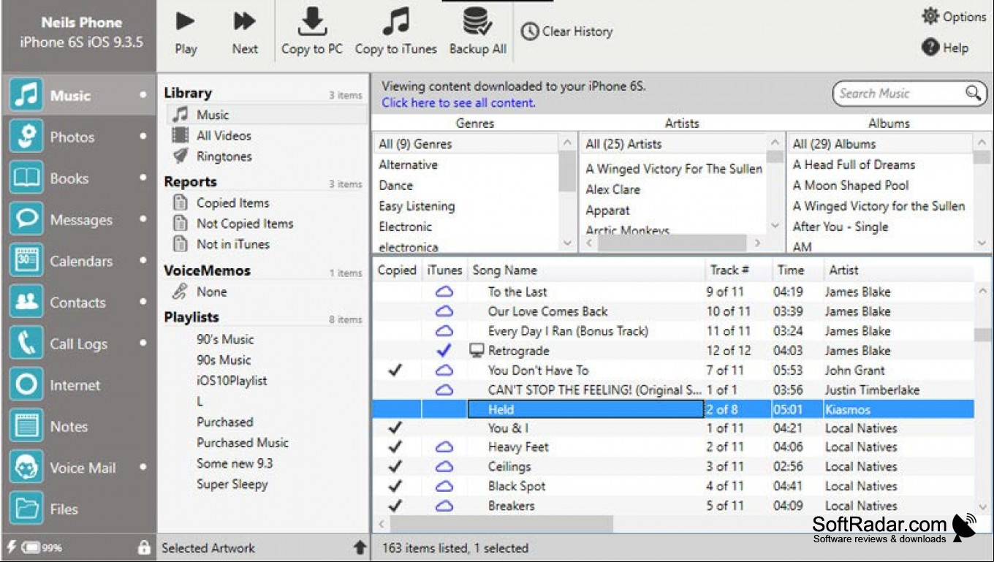Click the Artists list right scroll arrow
994x562 pixels.
[758, 243]
